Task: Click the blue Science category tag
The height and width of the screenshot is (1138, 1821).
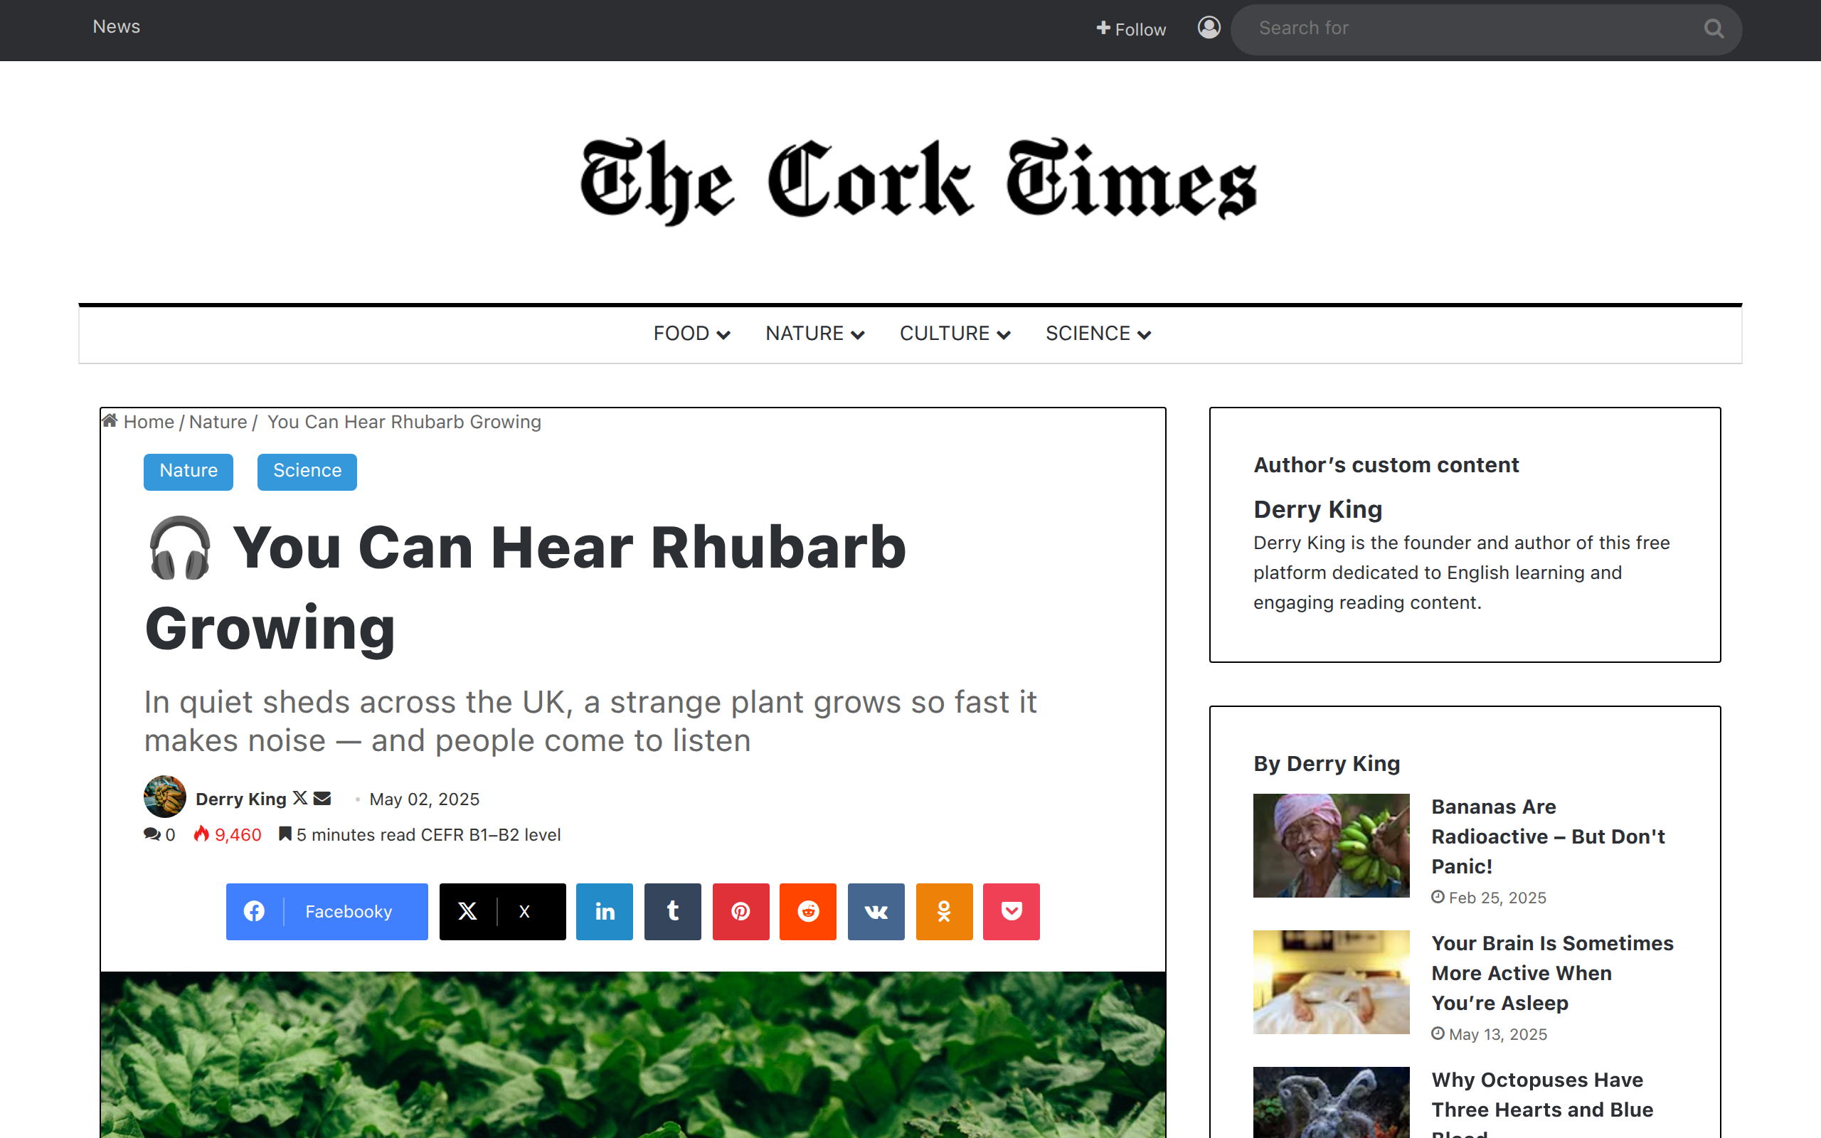Action: [x=307, y=471]
